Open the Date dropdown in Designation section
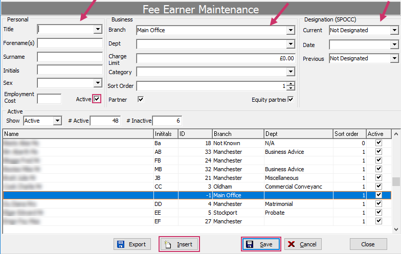 tap(394, 45)
